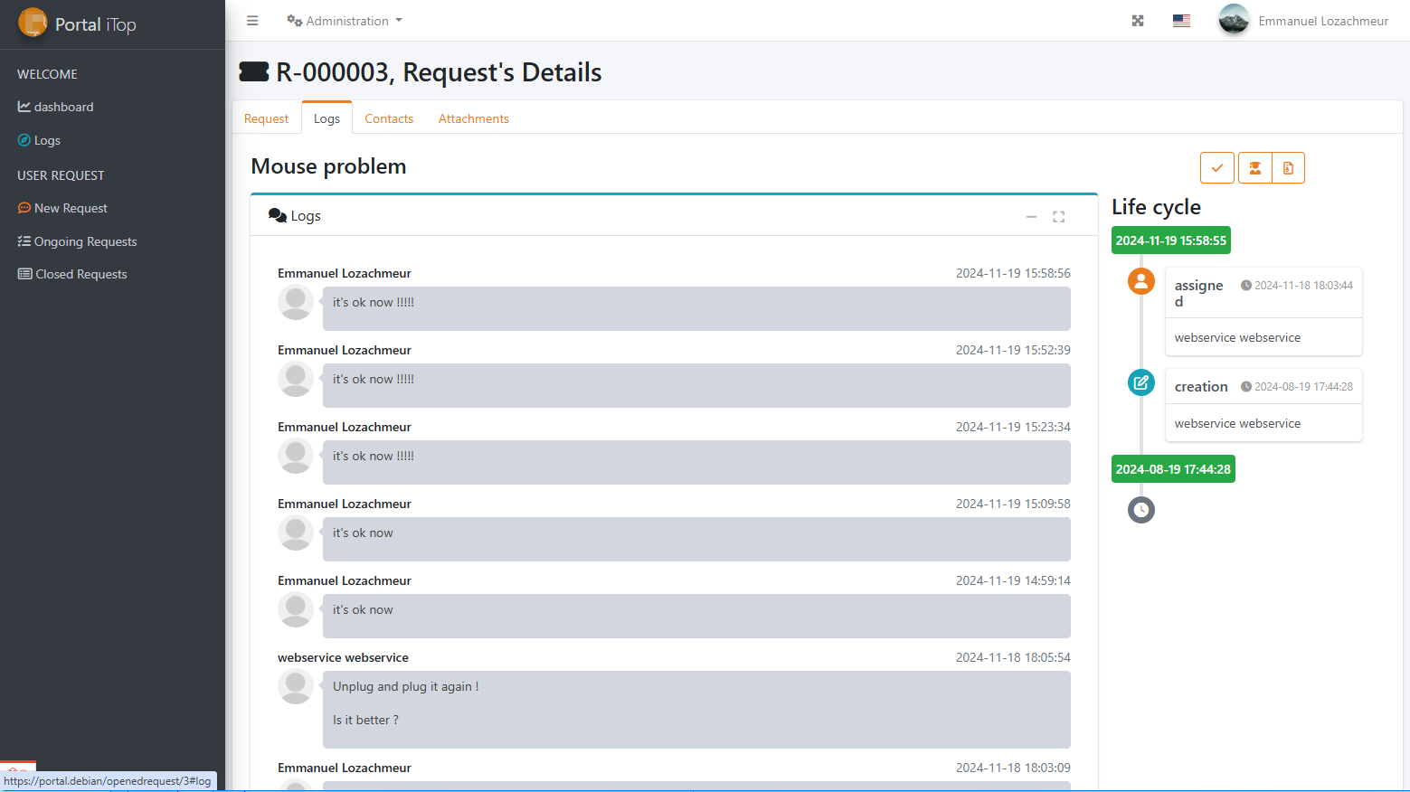Toggle the hamburger sidebar menu
Image resolution: width=1410 pixels, height=792 pixels.
(x=252, y=21)
